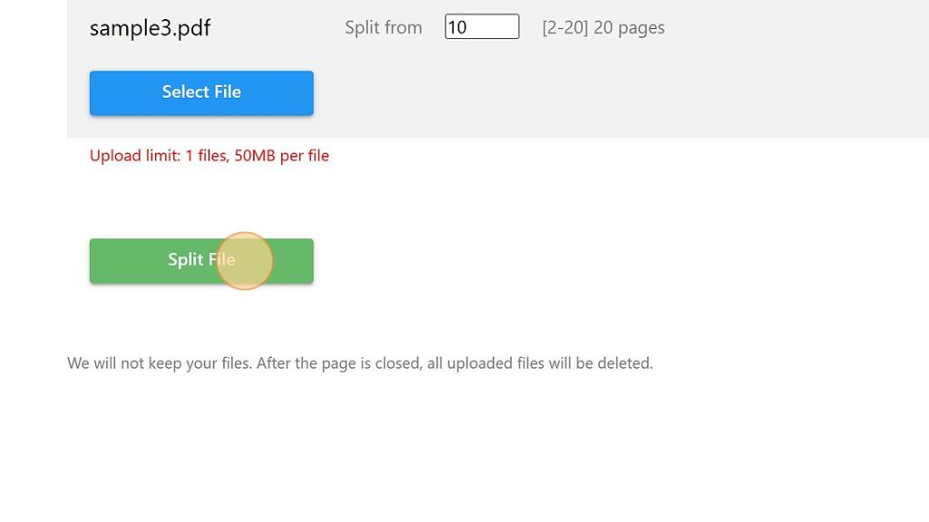Viewport: 929px width, 522px height.
Task: Click the "Split from" label
Action: (x=383, y=28)
